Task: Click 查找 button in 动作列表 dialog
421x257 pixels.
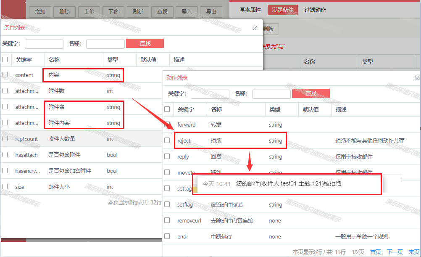Action: point(310,93)
